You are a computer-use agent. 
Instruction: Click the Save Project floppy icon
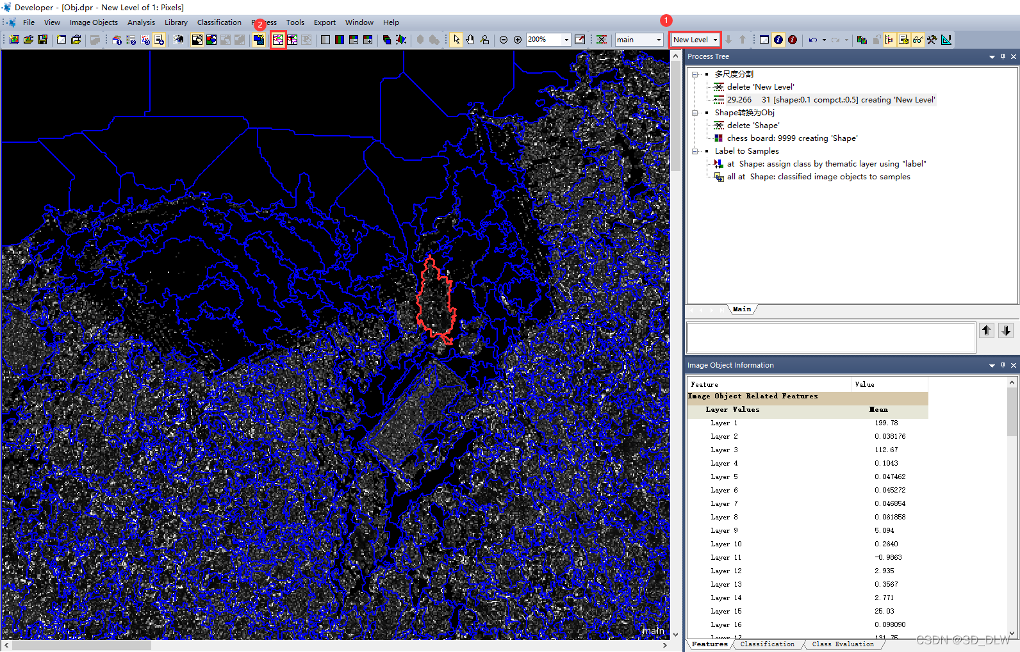(x=42, y=40)
